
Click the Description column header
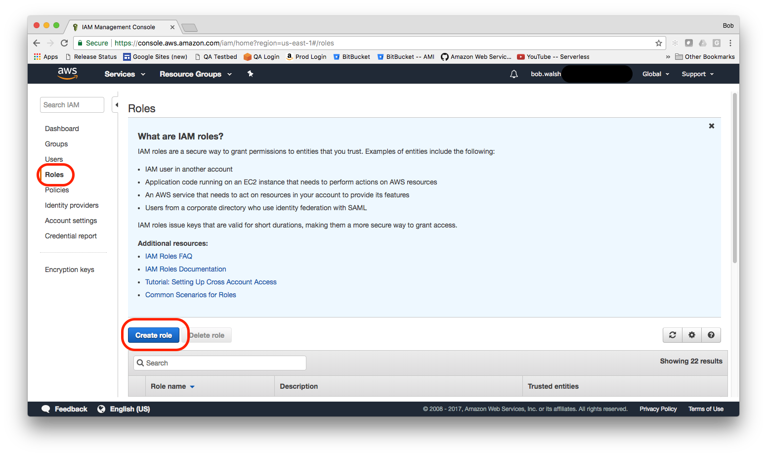(x=298, y=386)
